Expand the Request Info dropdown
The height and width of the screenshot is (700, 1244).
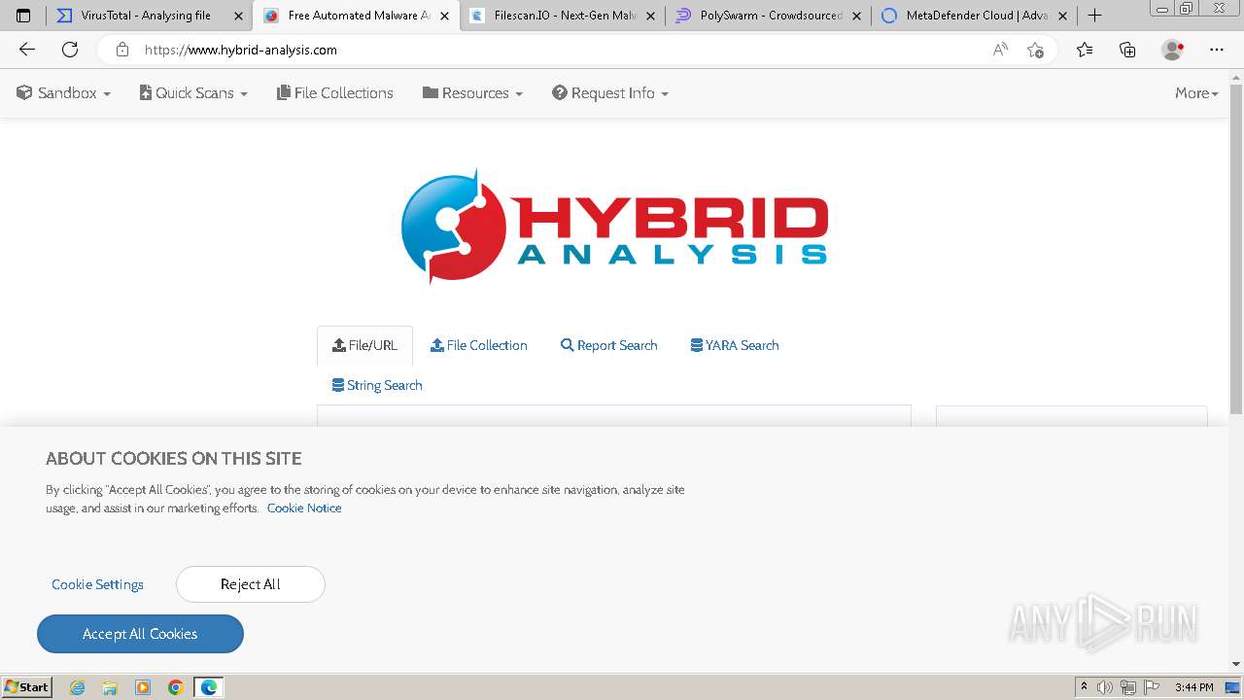pyautogui.click(x=610, y=93)
